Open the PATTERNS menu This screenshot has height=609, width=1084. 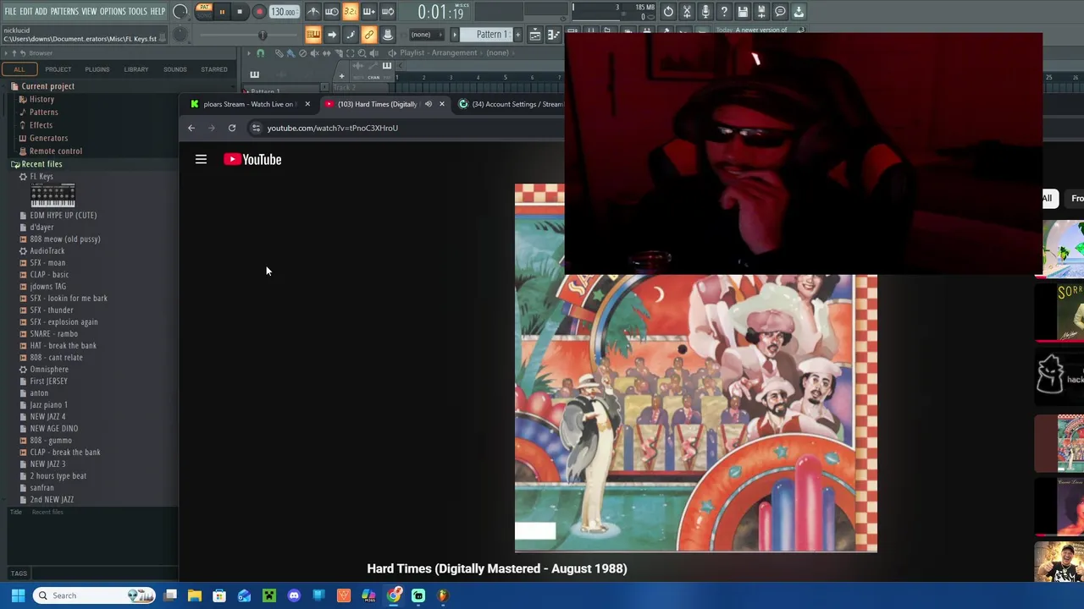coord(64,11)
